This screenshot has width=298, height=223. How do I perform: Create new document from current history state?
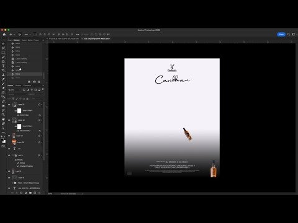pyautogui.click(x=29, y=82)
